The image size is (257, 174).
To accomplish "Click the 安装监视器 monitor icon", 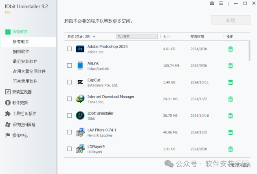I will pyautogui.click(x=8, y=92).
